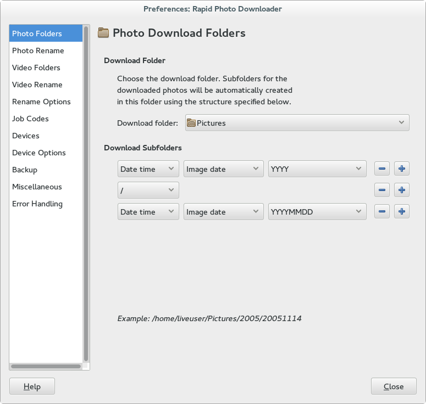Click the Download Folder heading

pyautogui.click(x=135, y=60)
